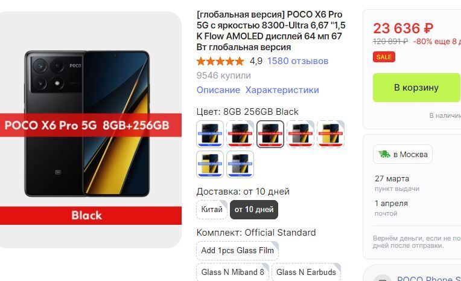Choose the selected black variant thumbnail with dark border
461x281 pixels.
pyautogui.click(x=270, y=134)
